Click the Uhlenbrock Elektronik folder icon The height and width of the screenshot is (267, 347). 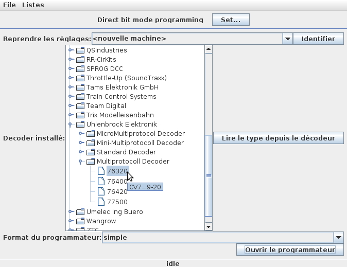tap(80, 124)
